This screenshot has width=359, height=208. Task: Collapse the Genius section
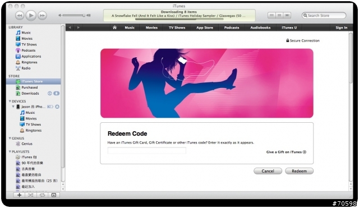click(x=10, y=138)
